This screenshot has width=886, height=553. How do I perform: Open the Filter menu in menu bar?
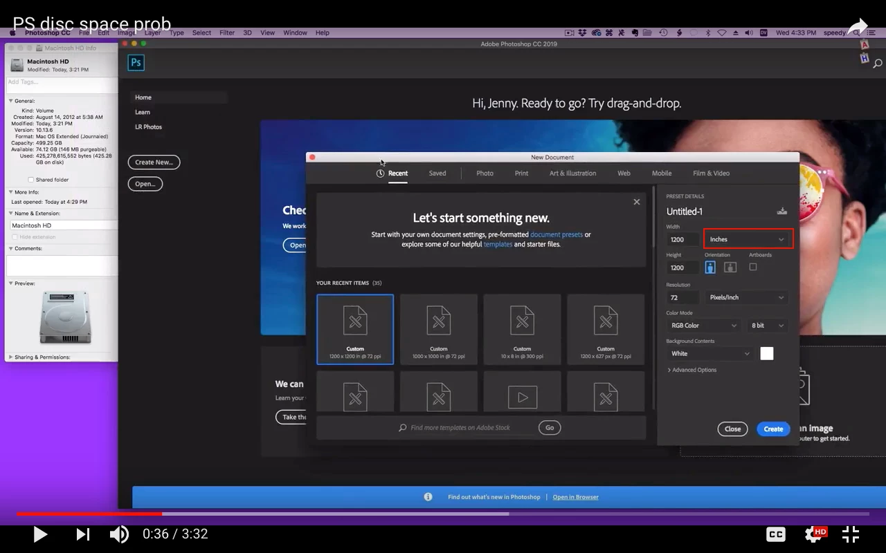pyautogui.click(x=227, y=32)
